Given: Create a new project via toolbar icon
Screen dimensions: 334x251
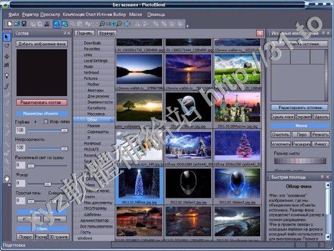Looking at the screenshot, I should [9, 23].
